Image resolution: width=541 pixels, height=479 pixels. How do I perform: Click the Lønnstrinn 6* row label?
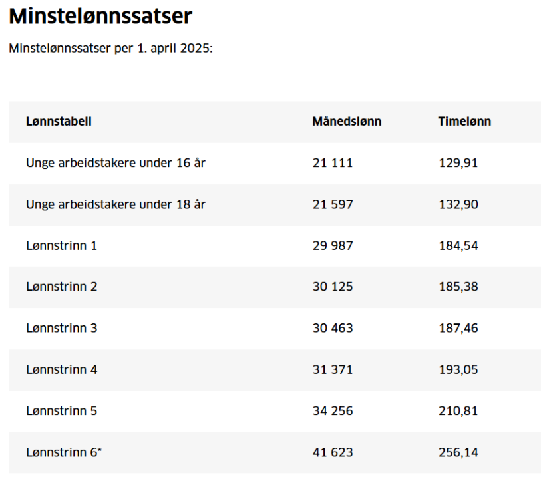click(x=64, y=452)
